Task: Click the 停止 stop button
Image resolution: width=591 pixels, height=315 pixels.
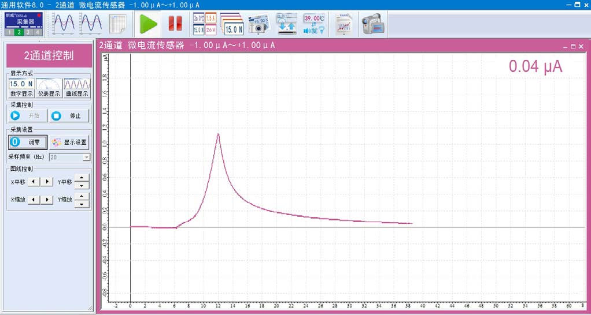Action: [69, 116]
